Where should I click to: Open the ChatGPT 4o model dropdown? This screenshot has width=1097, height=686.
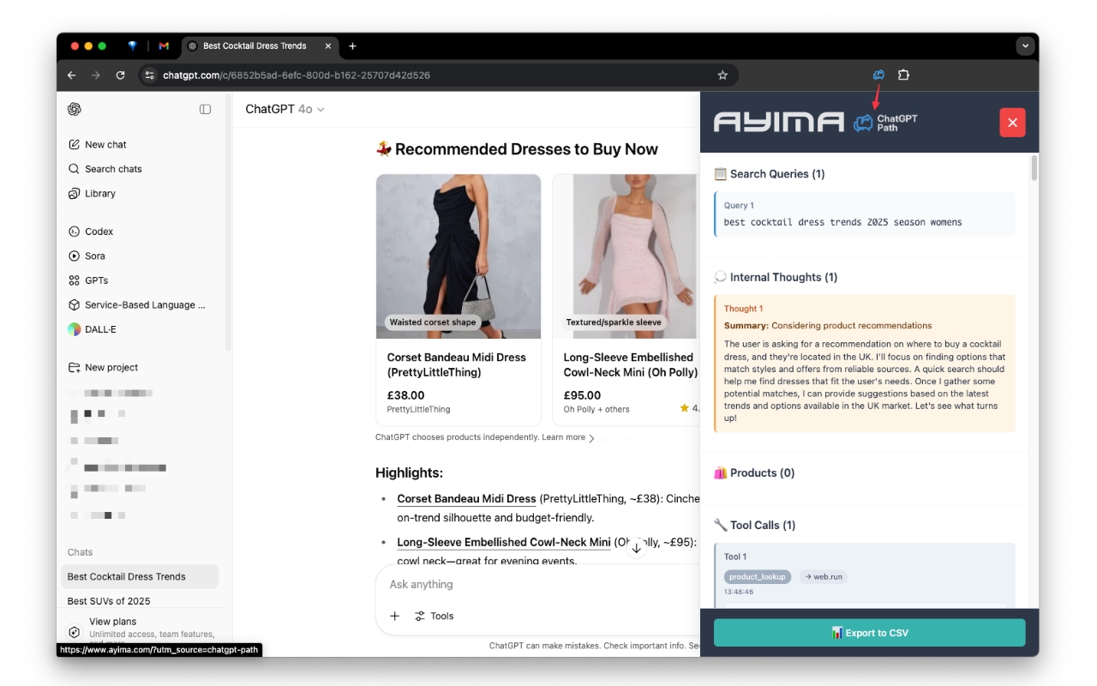(x=285, y=109)
